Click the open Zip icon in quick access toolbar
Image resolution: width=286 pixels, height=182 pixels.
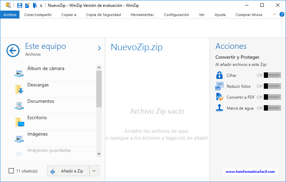pyautogui.click(x=35, y=5)
